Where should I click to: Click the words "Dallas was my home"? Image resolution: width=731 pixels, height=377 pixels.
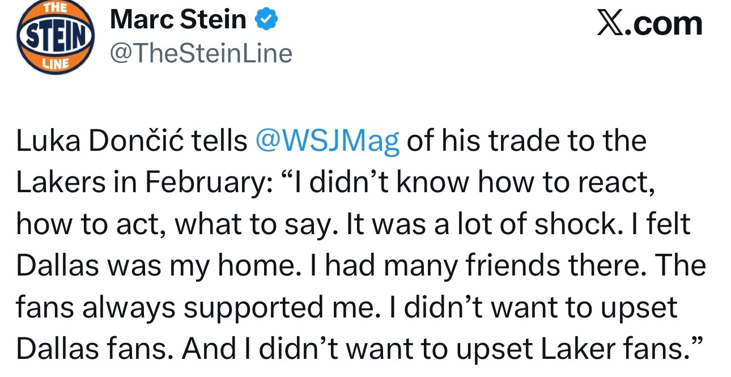(163, 265)
